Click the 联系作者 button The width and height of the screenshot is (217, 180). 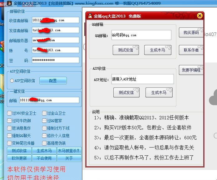point(191,50)
